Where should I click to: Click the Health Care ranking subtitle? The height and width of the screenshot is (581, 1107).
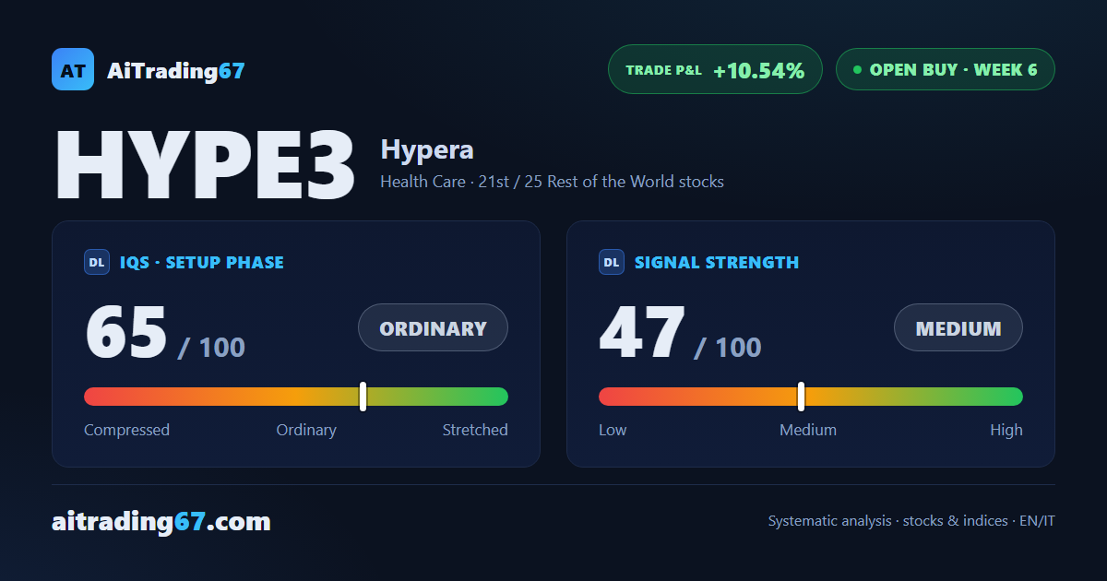tap(552, 182)
